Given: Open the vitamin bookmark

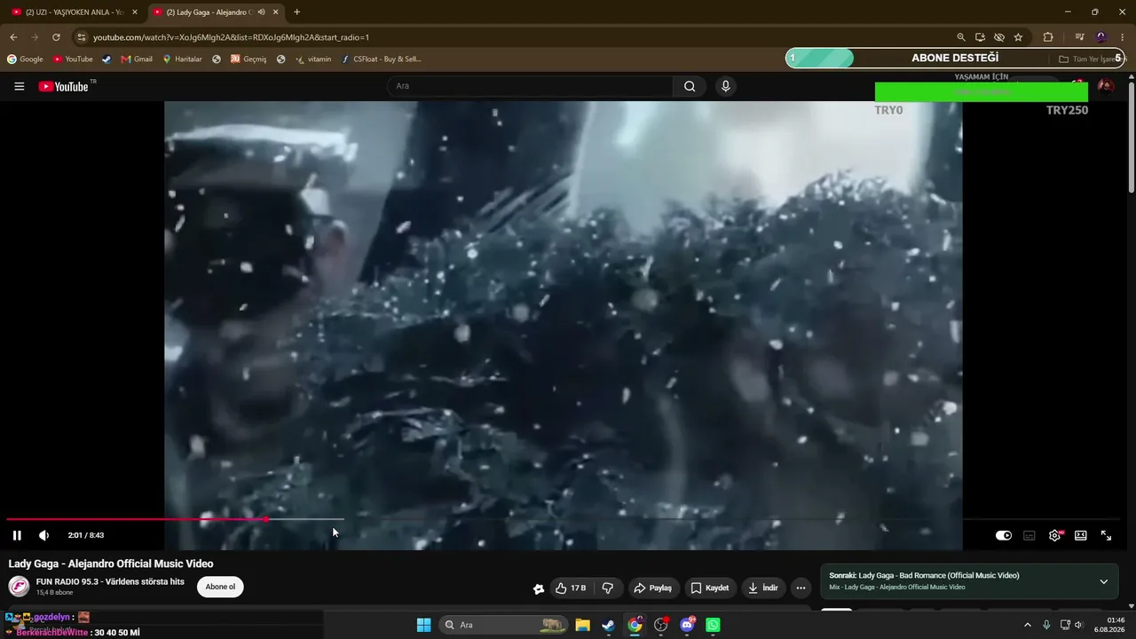Looking at the screenshot, I should [x=313, y=59].
